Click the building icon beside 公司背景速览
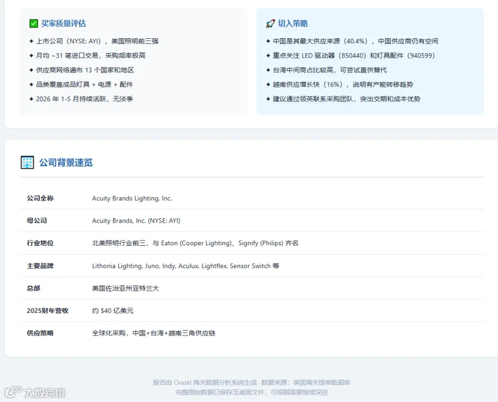Viewport: 498px width, 402px height. point(27,162)
